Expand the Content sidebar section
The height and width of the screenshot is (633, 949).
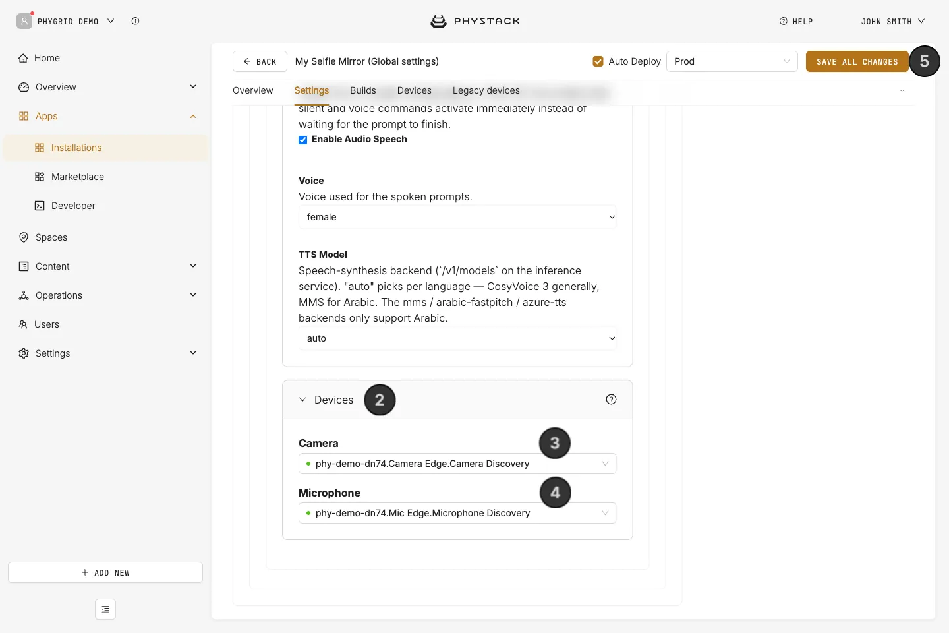(193, 266)
